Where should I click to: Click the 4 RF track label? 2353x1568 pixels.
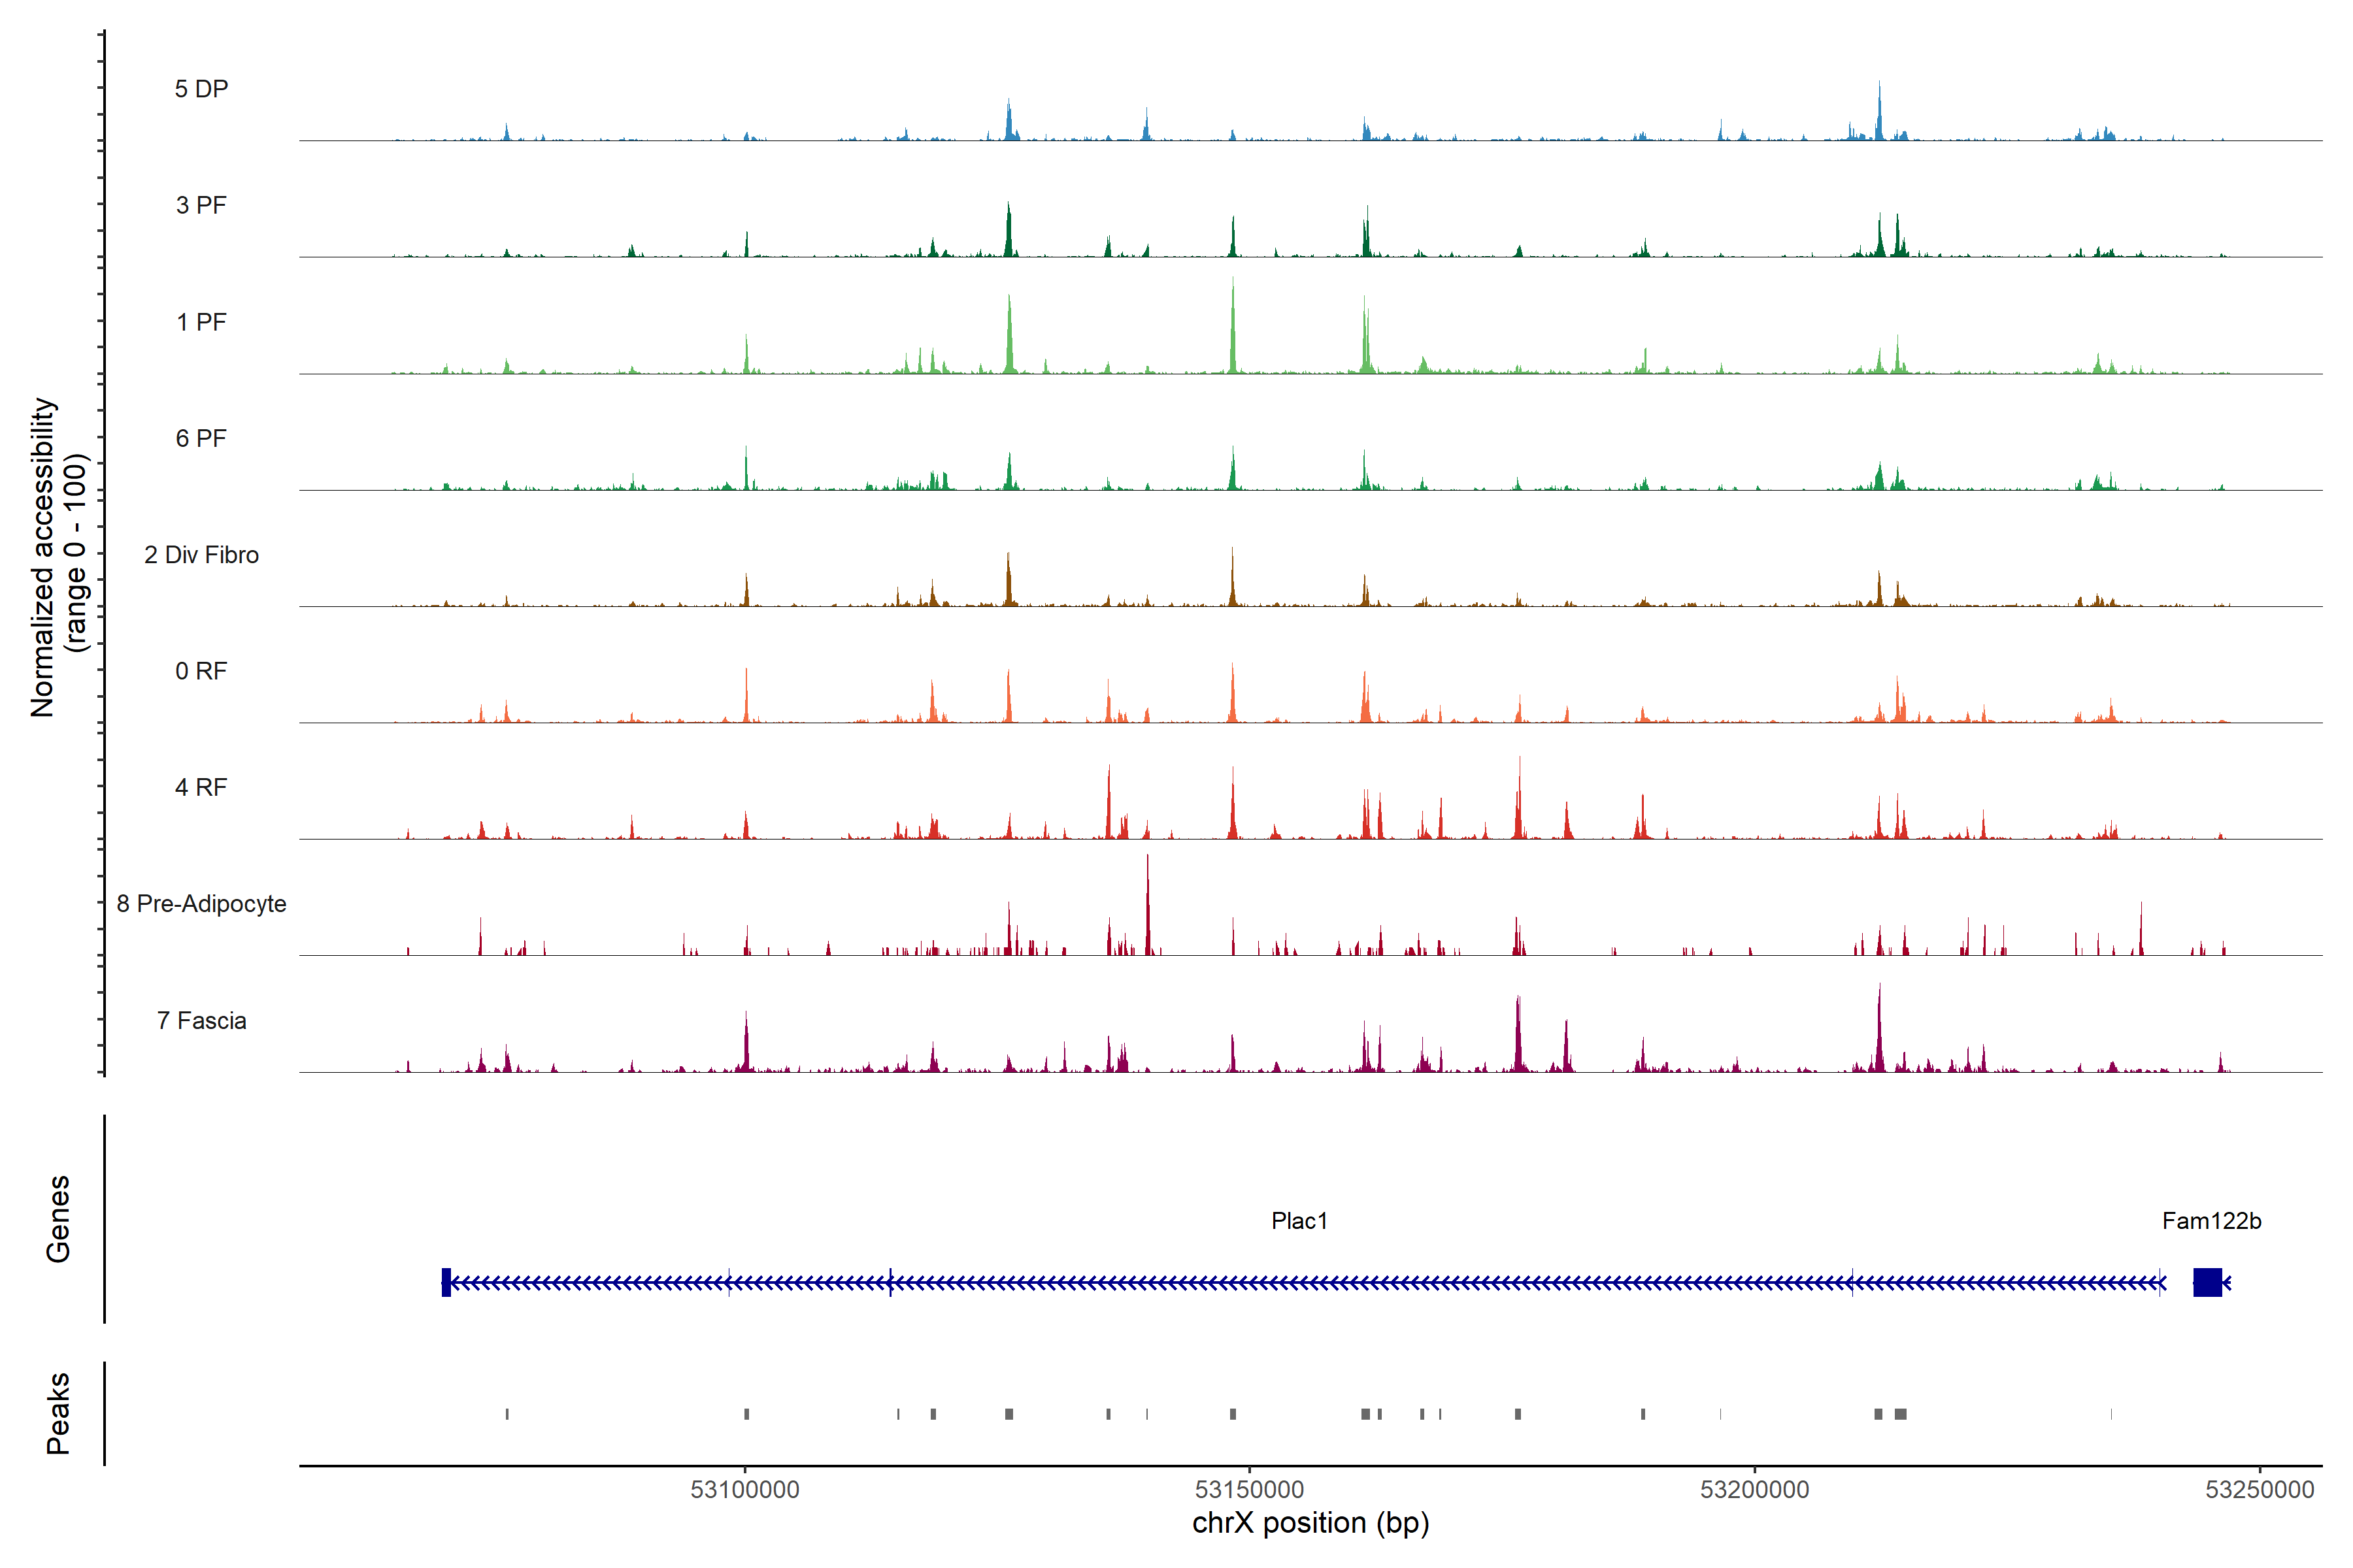tap(201, 787)
